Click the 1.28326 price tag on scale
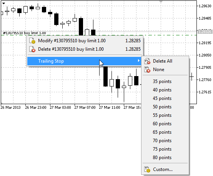The height and width of the screenshot is (176, 213). click(x=205, y=32)
